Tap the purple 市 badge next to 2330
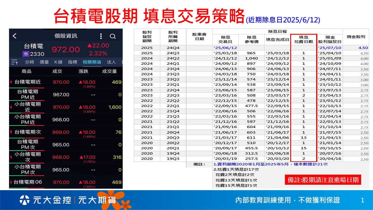The image size is (373, 210). click(x=26, y=54)
